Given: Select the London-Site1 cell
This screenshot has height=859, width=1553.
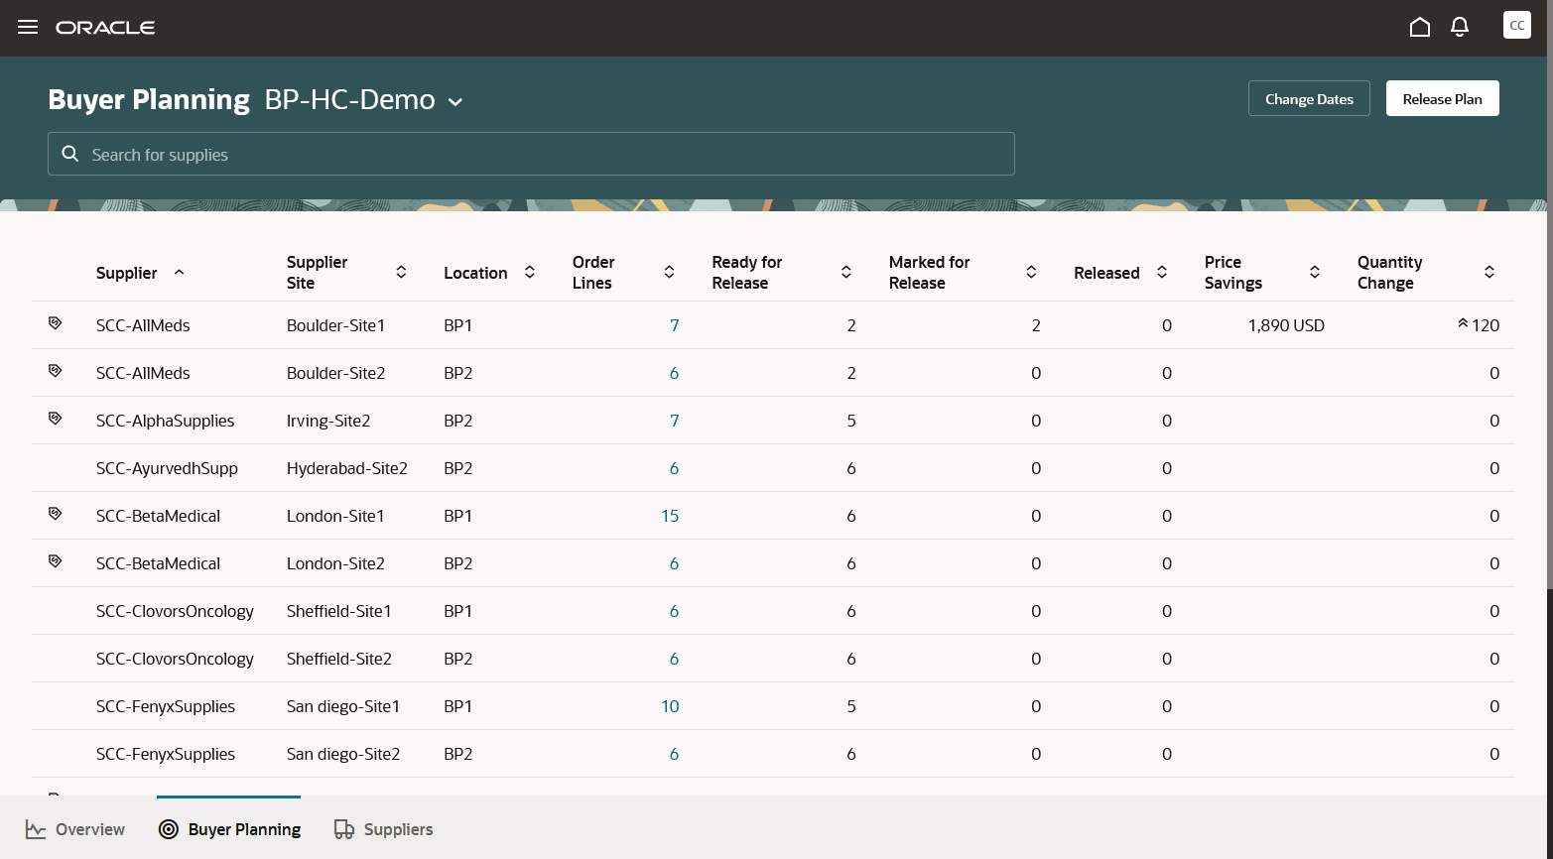Looking at the screenshot, I should [335, 516].
